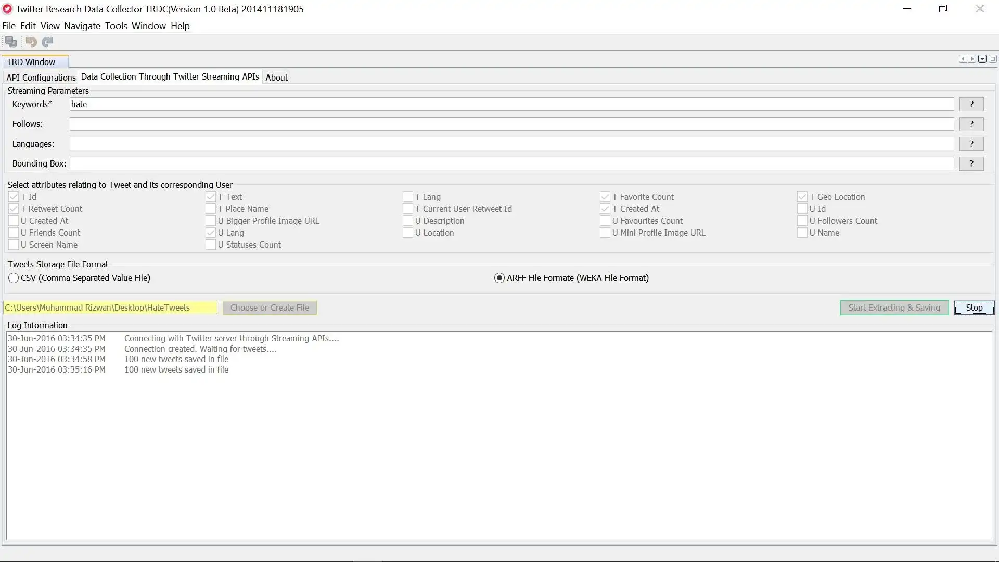Click the redo icon in toolbar
This screenshot has height=562, width=999.
pos(47,42)
